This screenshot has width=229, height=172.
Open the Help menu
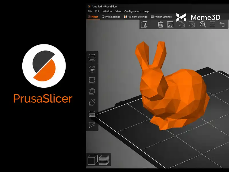[146, 11]
